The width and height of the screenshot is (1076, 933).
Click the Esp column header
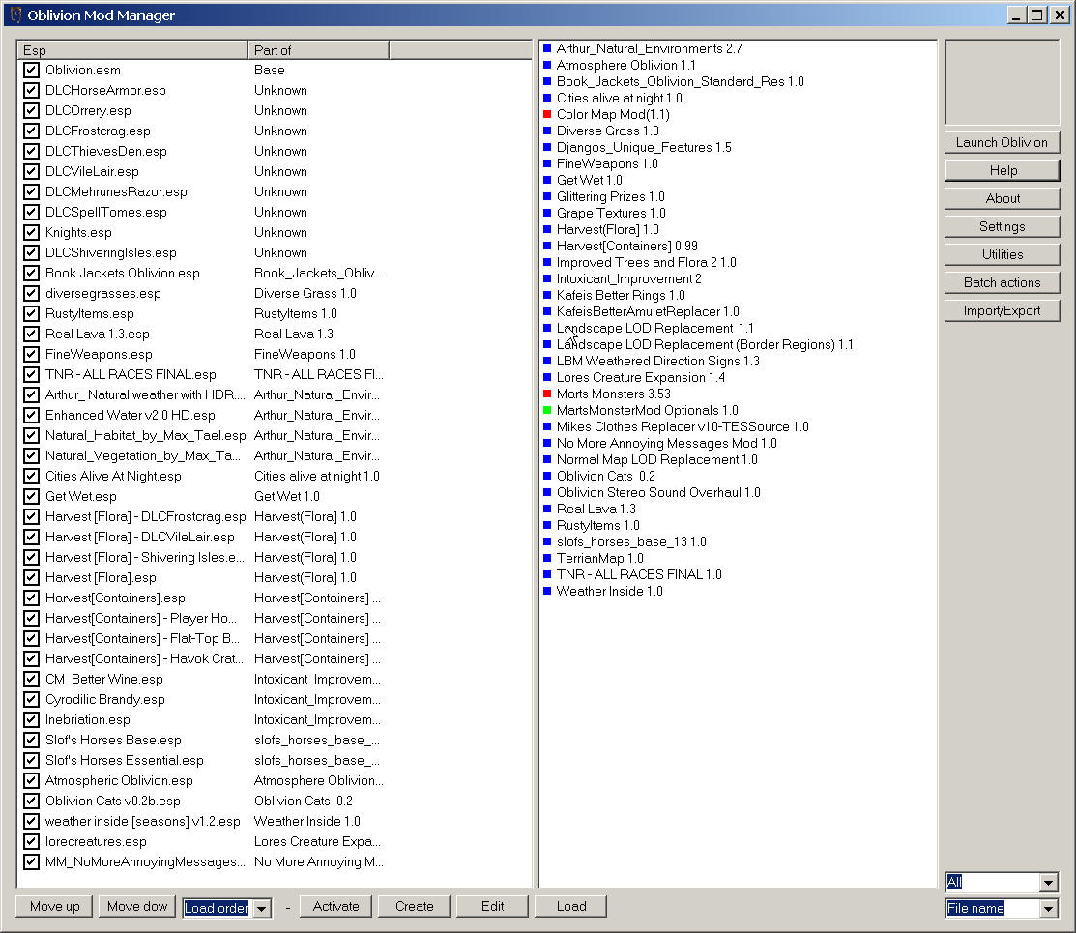131,50
